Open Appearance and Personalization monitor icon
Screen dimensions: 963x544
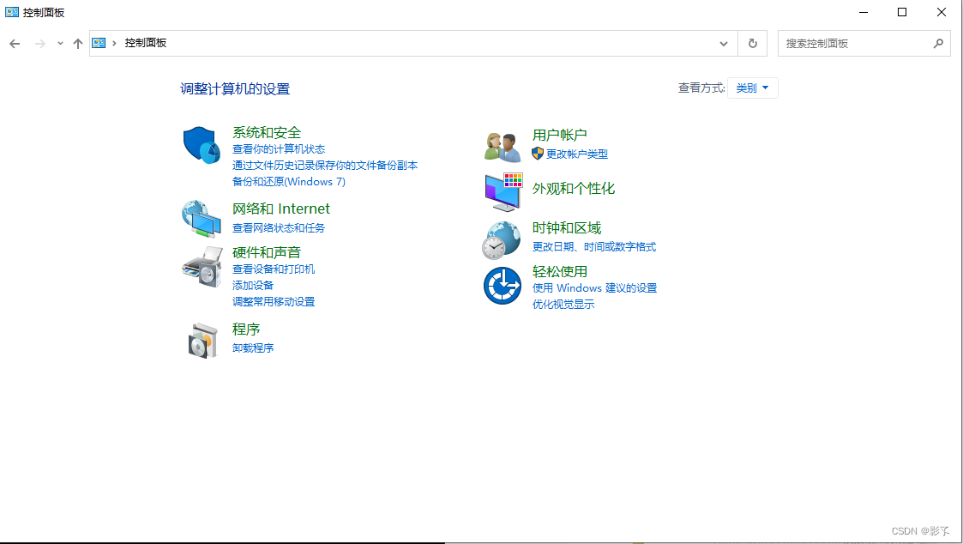pos(503,192)
